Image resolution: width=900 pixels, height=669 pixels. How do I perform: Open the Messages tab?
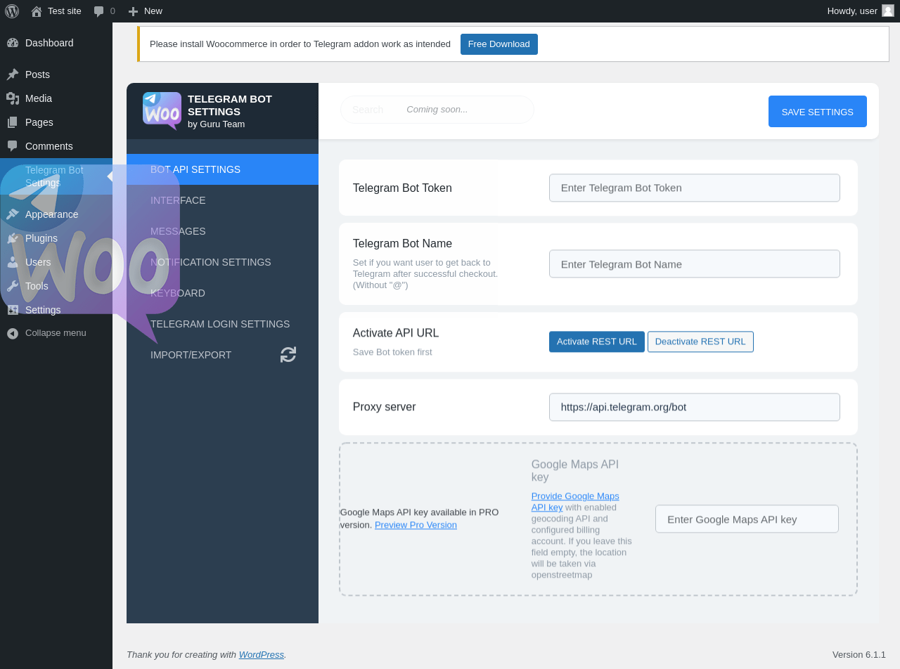(222, 231)
